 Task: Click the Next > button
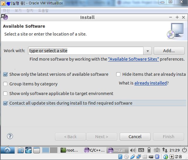coord(102,137)
